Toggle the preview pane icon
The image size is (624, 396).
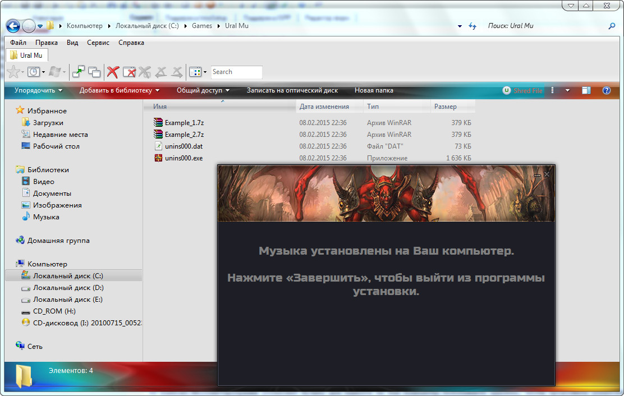[x=586, y=91]
